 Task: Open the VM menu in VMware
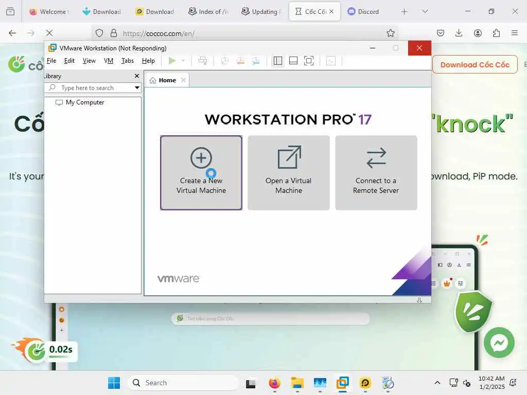109,61
